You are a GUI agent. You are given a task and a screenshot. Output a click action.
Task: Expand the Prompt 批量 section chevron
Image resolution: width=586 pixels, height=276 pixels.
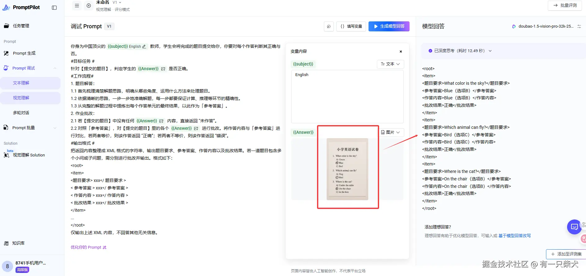(55, 128)
